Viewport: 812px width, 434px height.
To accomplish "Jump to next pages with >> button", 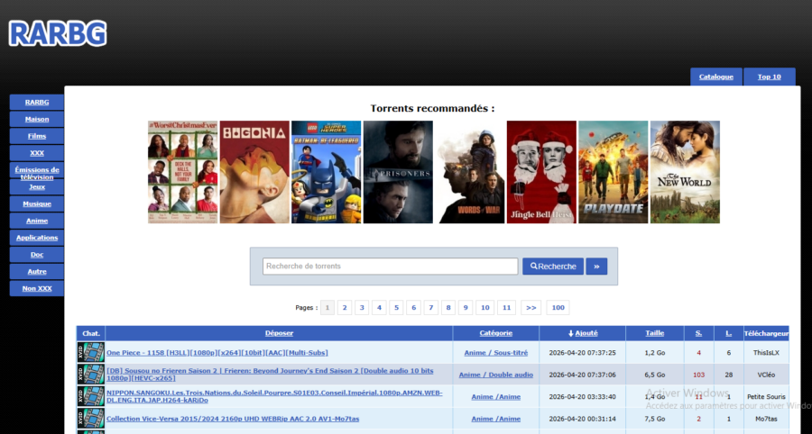I will [x=531, y=308].
